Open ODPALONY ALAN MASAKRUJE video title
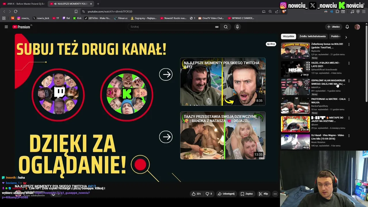The height and width of the screenshot is (207, 368). click(x=328, y=82)
